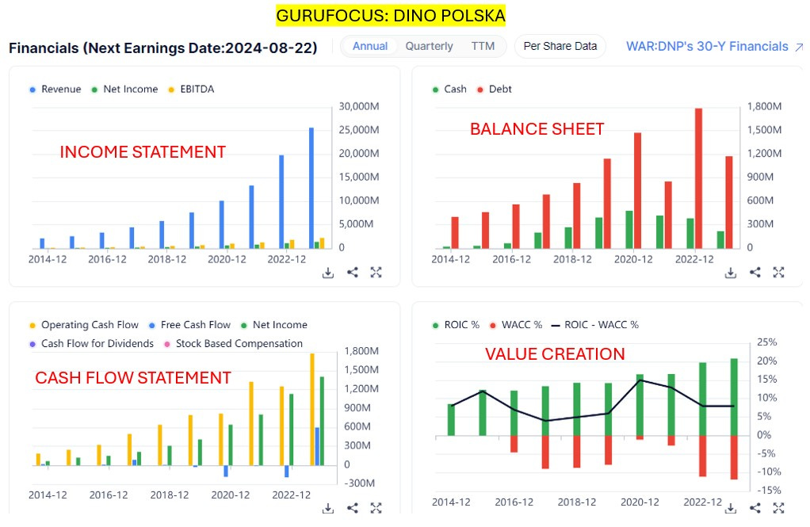
Task: Open Per Share Data view
Action: (x=560, y=46)
